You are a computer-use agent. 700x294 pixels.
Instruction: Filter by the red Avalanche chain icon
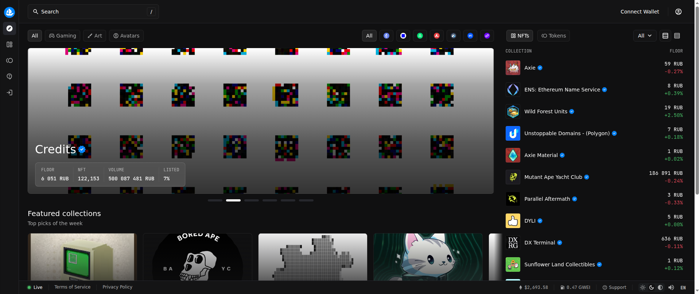pyautogui.click(x=437, y=36)
